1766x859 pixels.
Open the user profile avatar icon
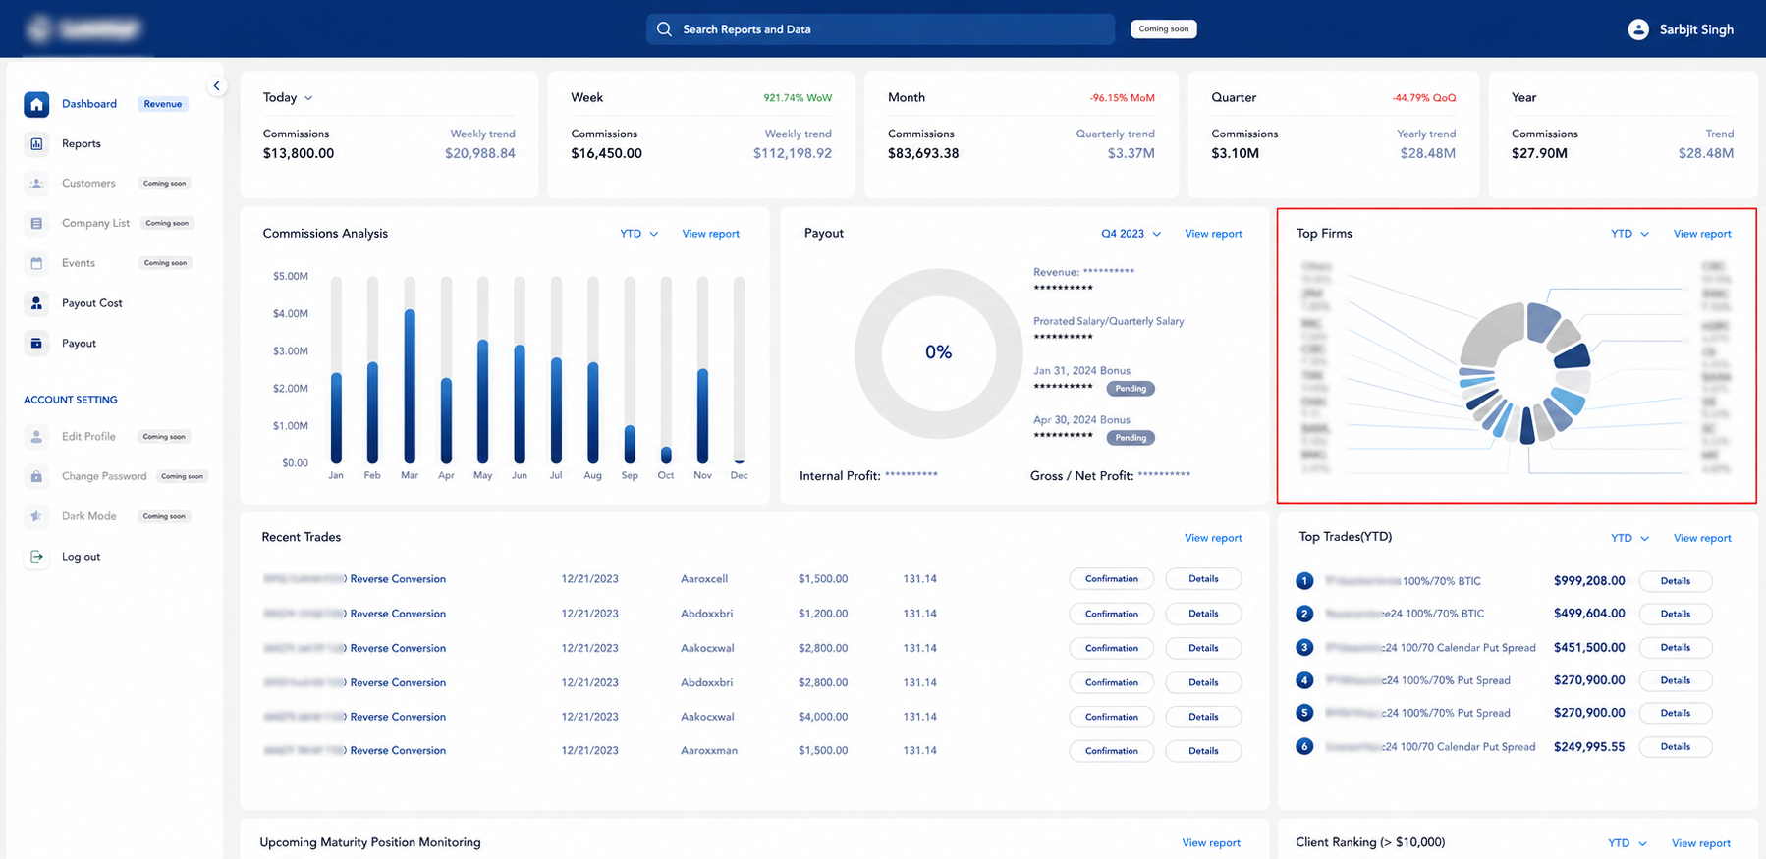coord(1638,29)
